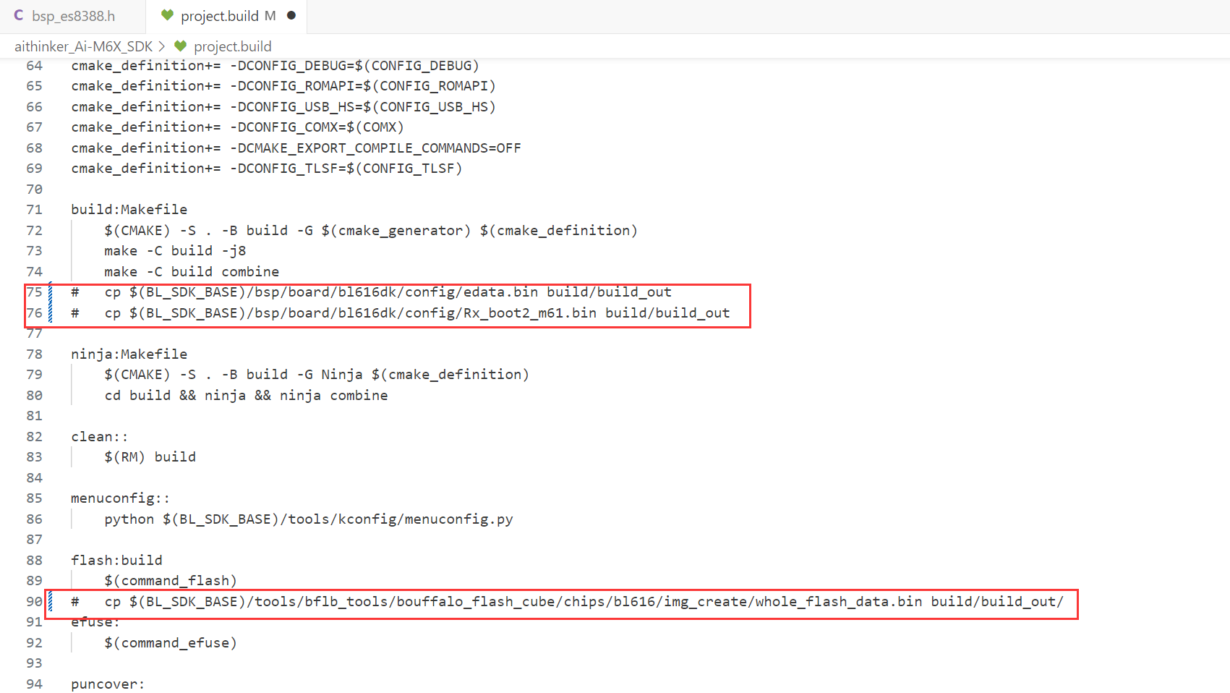Click the build:Makefile target line
The image size is (1230, 693).
click(x=129, y=210)
